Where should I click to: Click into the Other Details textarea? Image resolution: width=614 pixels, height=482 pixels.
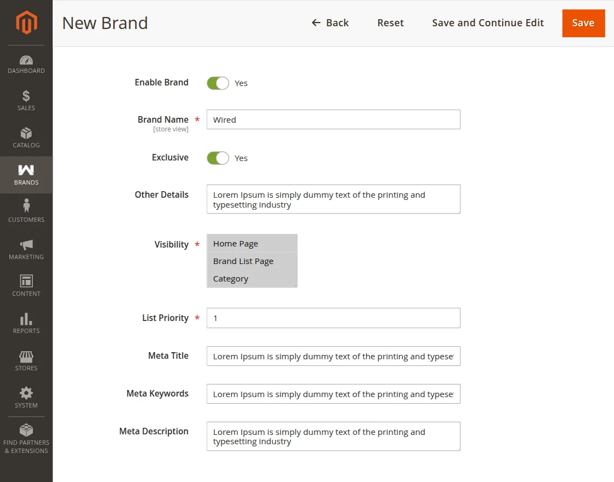pyautogui.click(x=334, y=199)
